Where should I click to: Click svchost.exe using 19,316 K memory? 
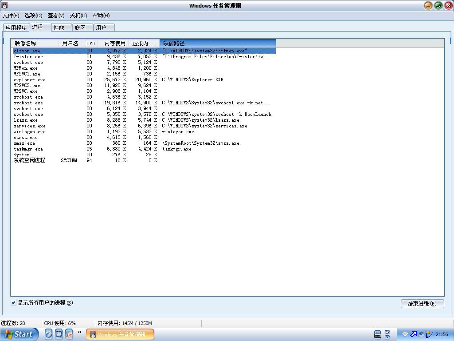coord(144,103)
